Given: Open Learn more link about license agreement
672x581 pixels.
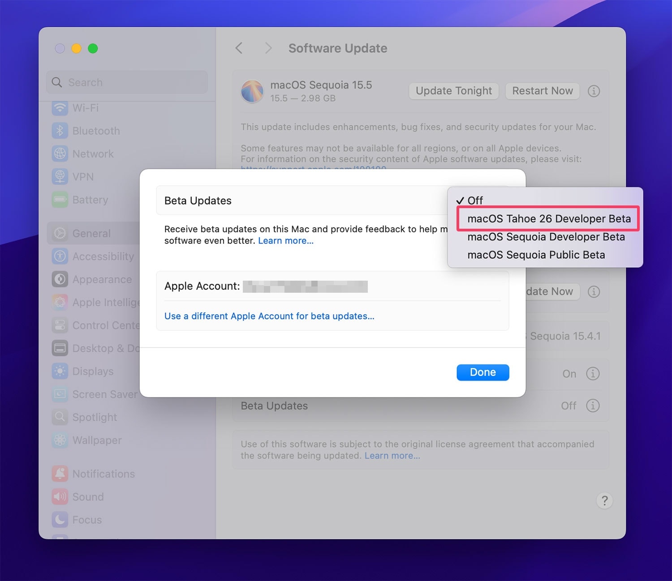Looking at the screenshot, I should click(392, 456).
